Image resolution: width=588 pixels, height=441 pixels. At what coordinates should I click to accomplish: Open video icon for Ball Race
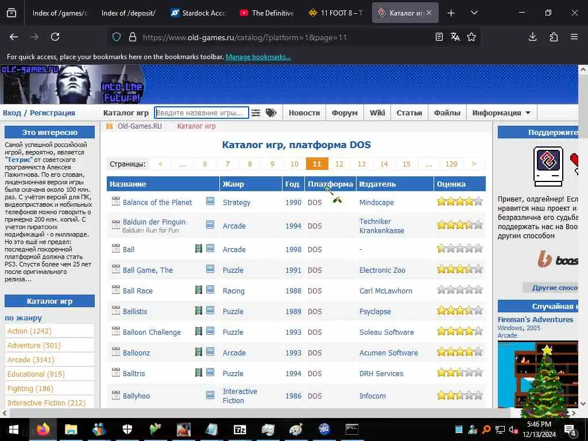tap(199, 289)
